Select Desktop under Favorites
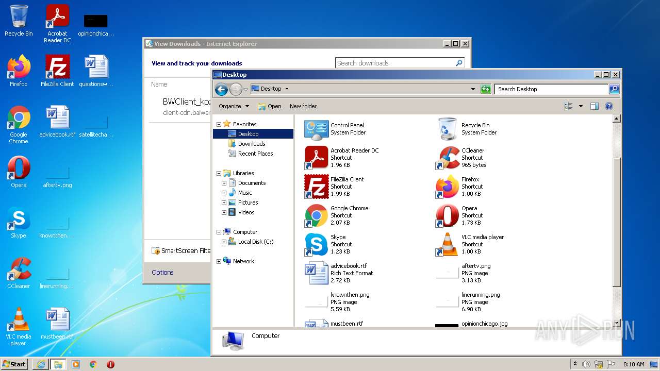This screenshot has width=660, height=371. tap(253, 134)
